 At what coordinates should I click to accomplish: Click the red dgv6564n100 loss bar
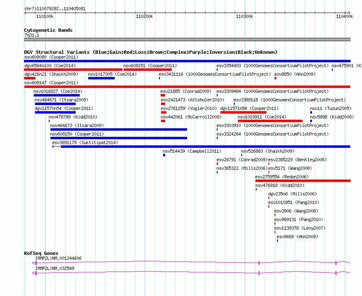point(73,70)
